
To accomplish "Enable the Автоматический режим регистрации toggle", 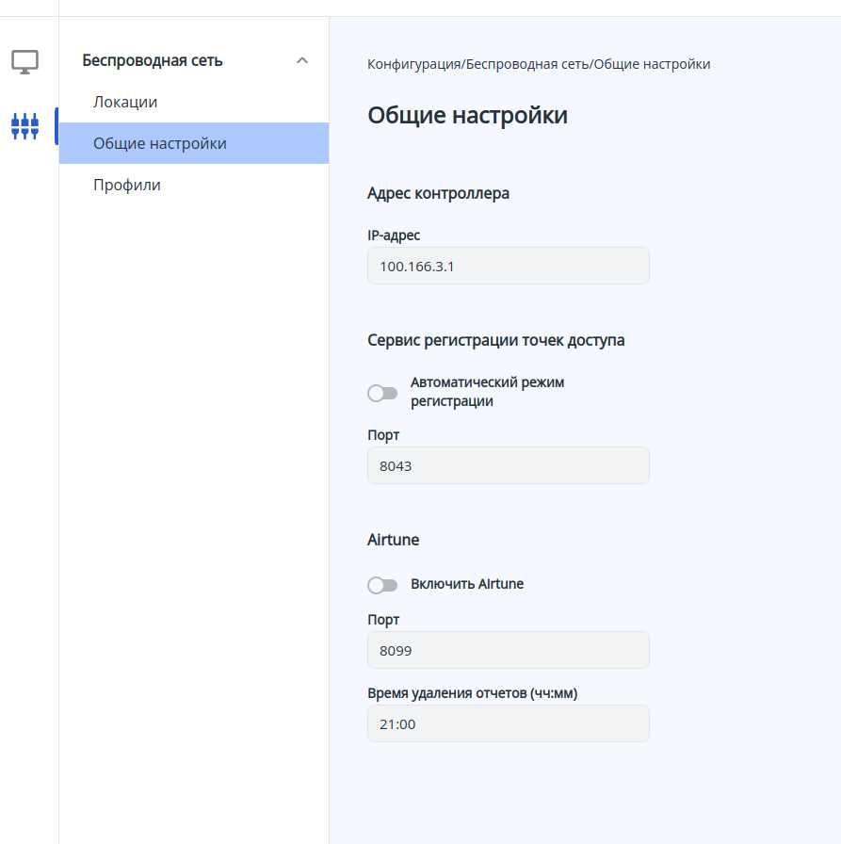I will (x=382, y=393).
